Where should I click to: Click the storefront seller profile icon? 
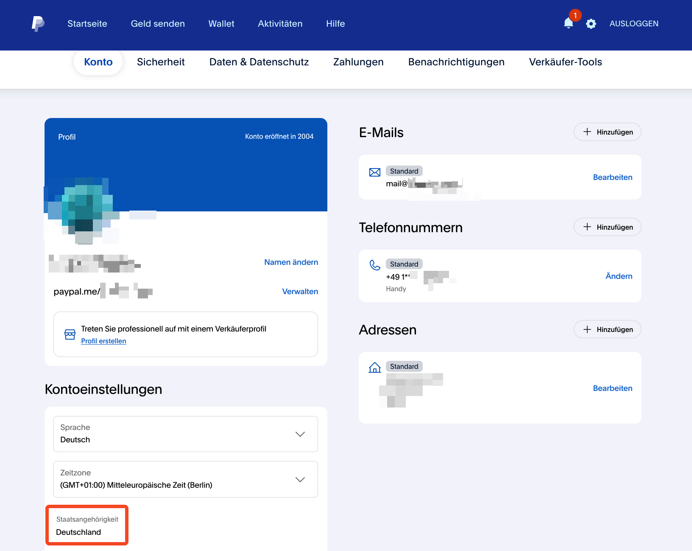pos(70,335)
